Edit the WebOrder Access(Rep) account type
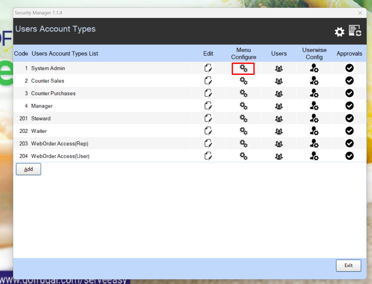This screenshot has width=372, height=284. [208, 143]
